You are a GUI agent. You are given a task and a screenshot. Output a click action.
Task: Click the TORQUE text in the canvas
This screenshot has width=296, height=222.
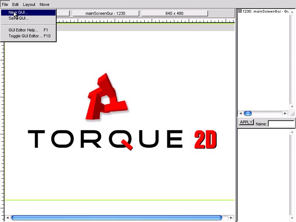click(105, 139)
